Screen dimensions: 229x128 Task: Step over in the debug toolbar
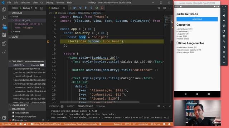(80, 8)
